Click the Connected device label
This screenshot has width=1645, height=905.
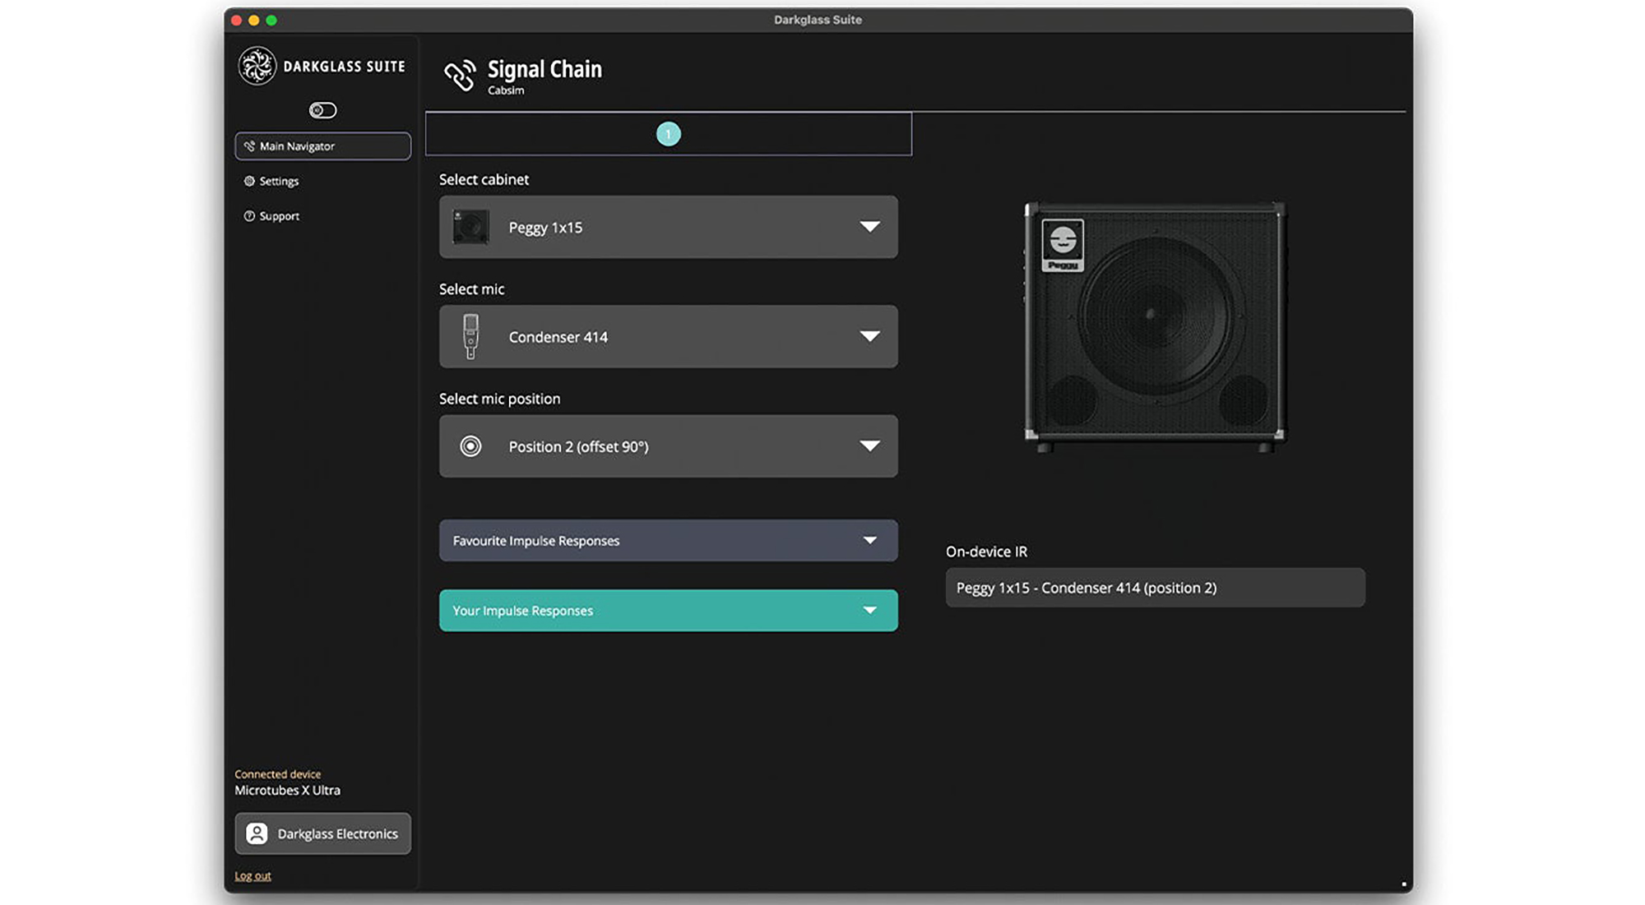[x=277, y=774]
